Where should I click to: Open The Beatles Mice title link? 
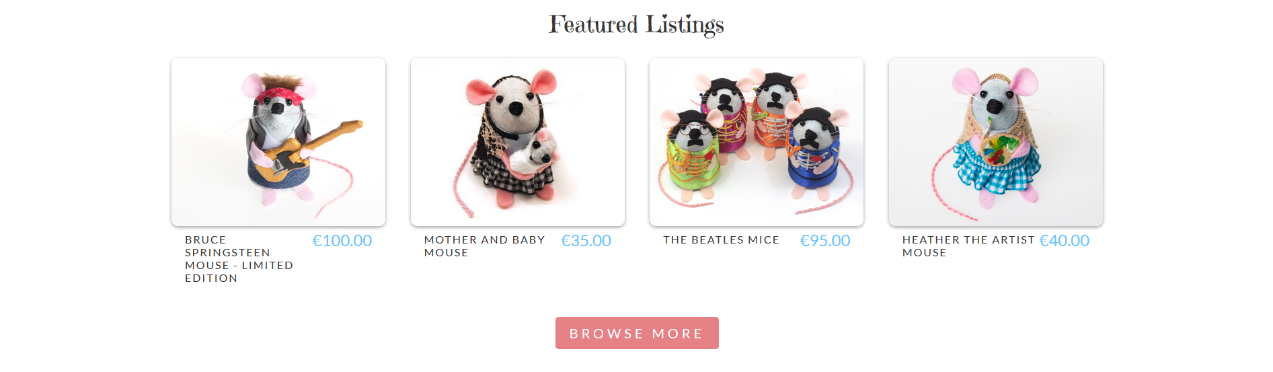click(x=721, y=240)
